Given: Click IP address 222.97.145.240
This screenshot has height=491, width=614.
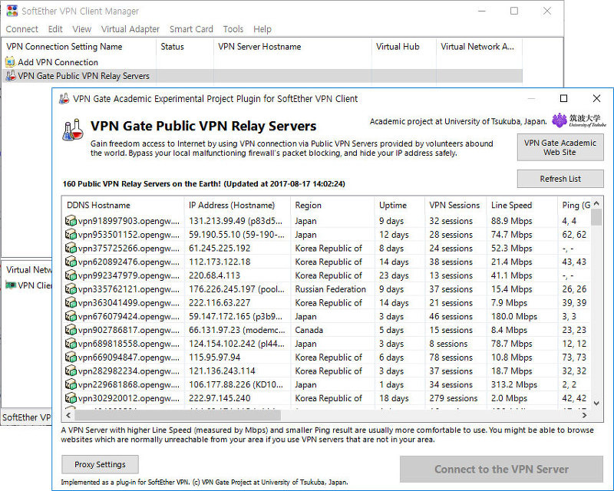Looking at the screenshot, I should click(220, 398).
